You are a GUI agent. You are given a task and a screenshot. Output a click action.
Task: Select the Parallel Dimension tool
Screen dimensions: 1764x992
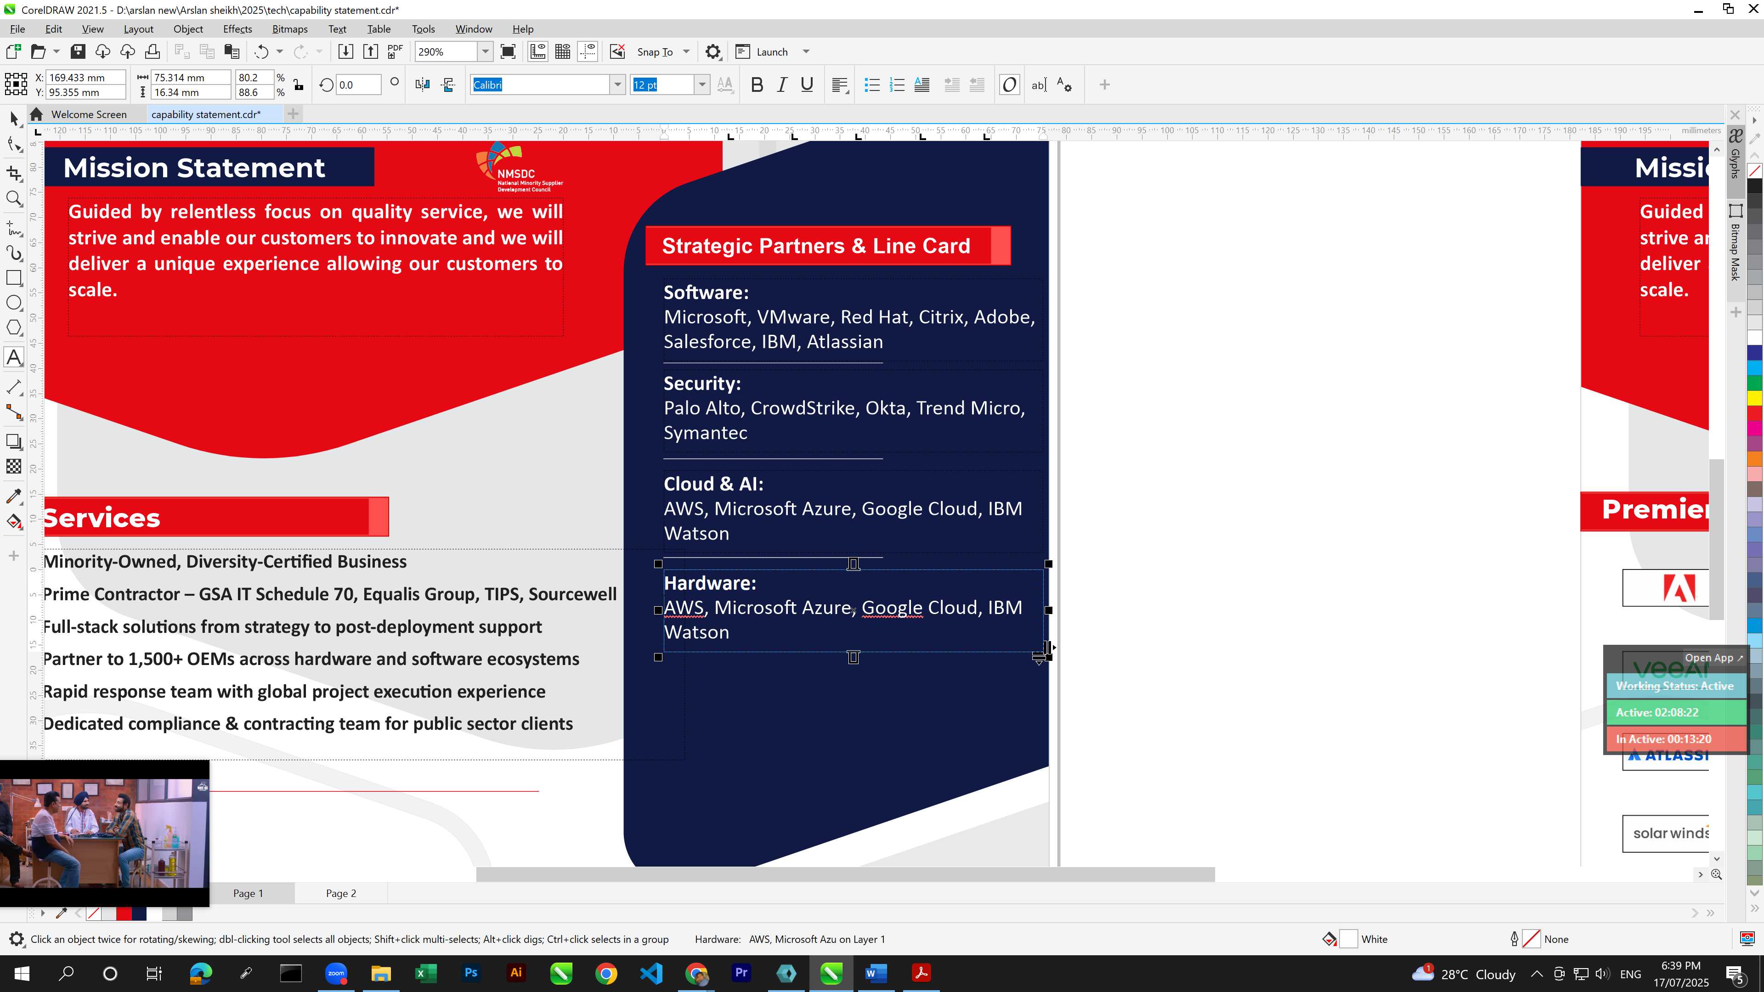click(x=14, y=387)
